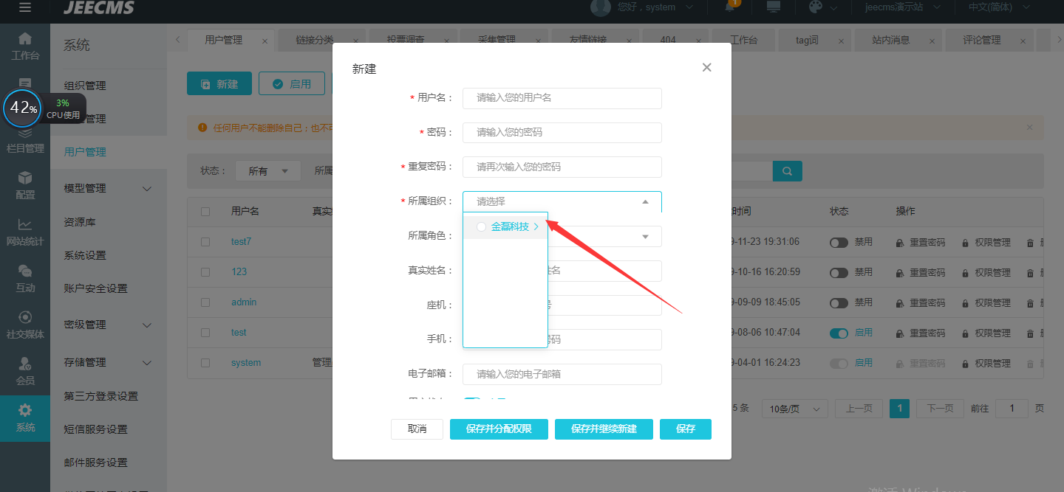Collapse the 所属组织 dropdown
The height and width of the screenshot is (492, 1064).
pyautogui.click(x=645, y=201)
